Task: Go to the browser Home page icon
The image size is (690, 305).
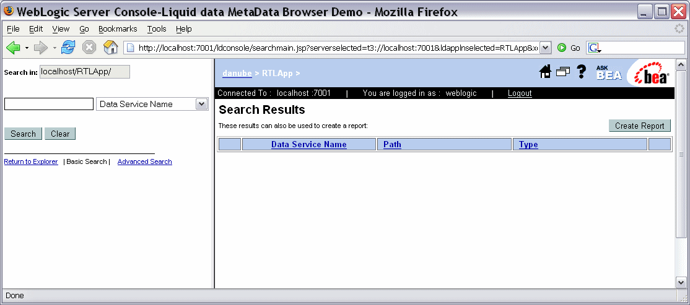Action: (x=110, y=48)
